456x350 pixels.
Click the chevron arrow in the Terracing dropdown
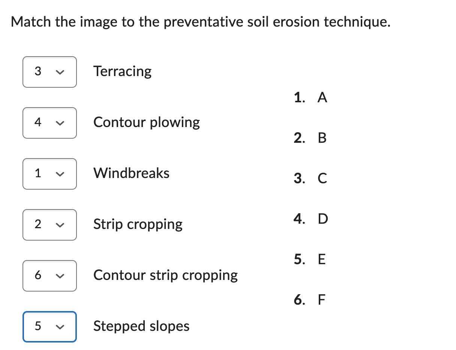pos(58,72)
